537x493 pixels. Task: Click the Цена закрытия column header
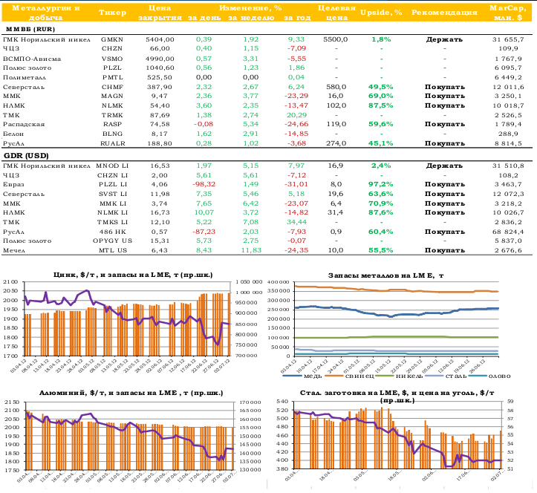pyautogui.click(x=160, y=13)
